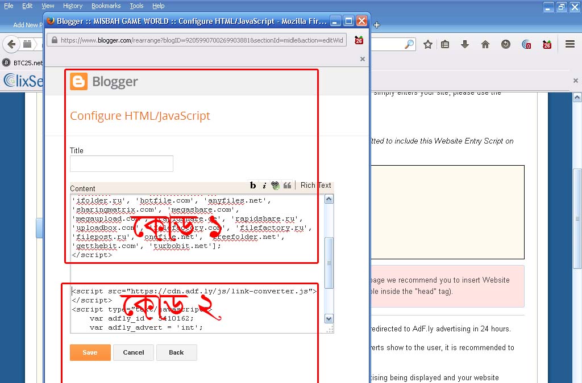Click the italic formatting icon
582x383 pixels.
[x=264, y=186]
